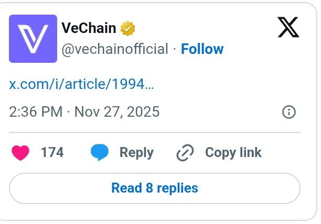Open the @vechainofficial handle
The height and width of the screenshot is (224, 321).
pos(115,49)
